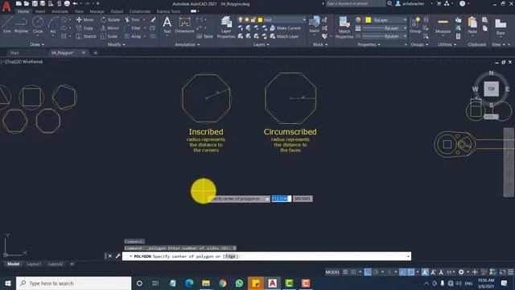This screenshot has height=290, width=515.
Task: Click the ViewCube TOP face
Action: tap(491, 89)
